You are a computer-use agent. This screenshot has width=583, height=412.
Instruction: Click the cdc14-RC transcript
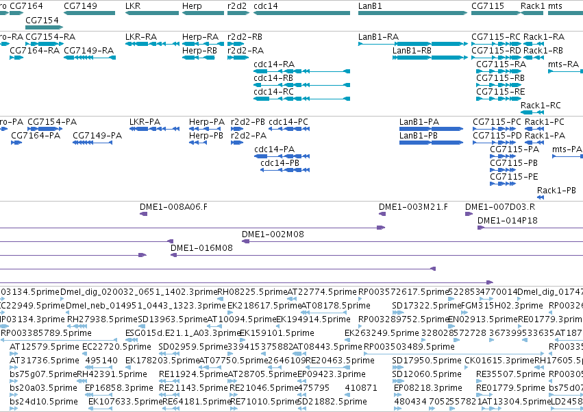tap(301, 99)
